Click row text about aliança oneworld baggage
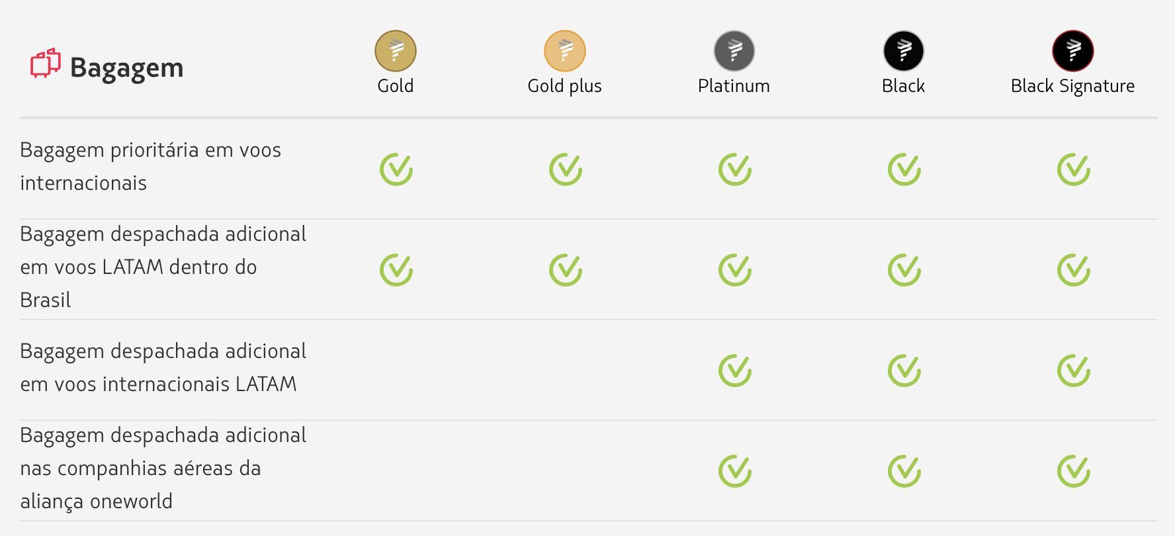This screenshot has height=536, width=1175. pyautogui.click(x=163, y=468)
